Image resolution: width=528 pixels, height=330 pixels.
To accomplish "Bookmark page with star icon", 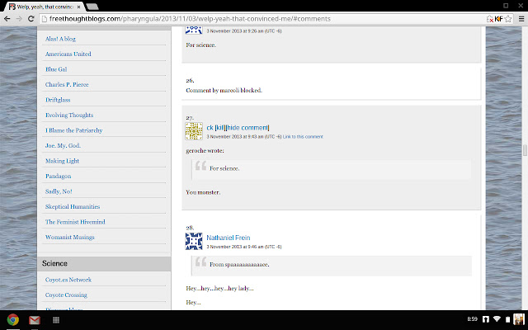I will (x=508, y=19).
